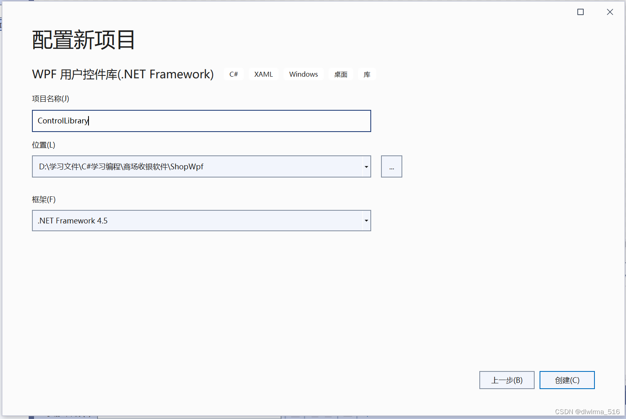Close the configure project dialog
The width and height of the screenshot is (626, 419).
(610, 12)
